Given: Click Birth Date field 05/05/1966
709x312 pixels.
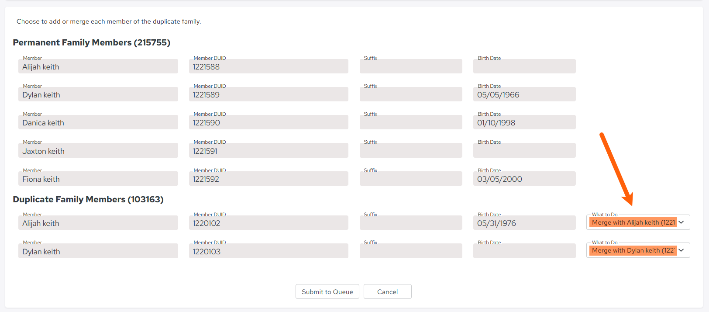Looking at the screenshot, I should tap(524, 94).
